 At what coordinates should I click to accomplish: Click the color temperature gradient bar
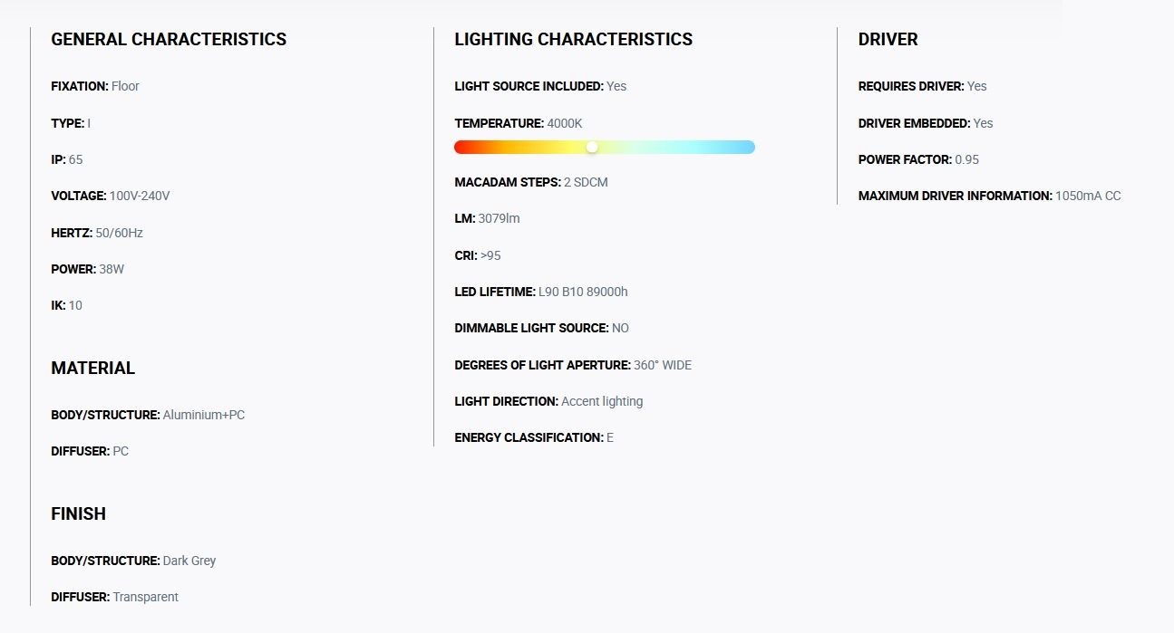(x=605, y=147)
